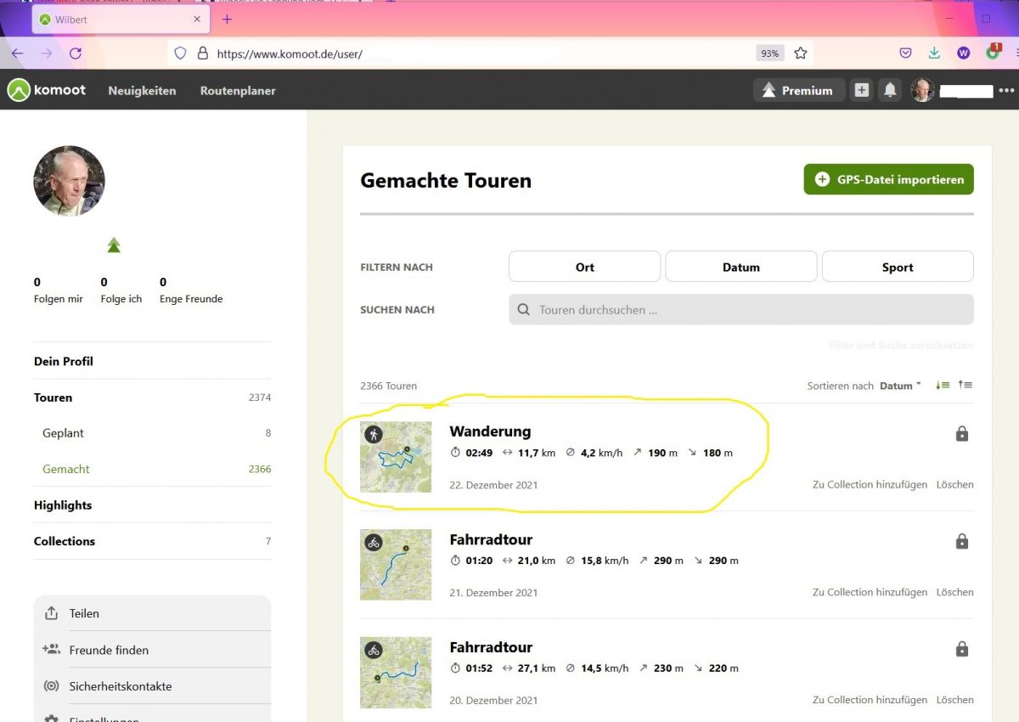Open the three-dots user menu
1019x722 pixels.
tap(1006, 90)
